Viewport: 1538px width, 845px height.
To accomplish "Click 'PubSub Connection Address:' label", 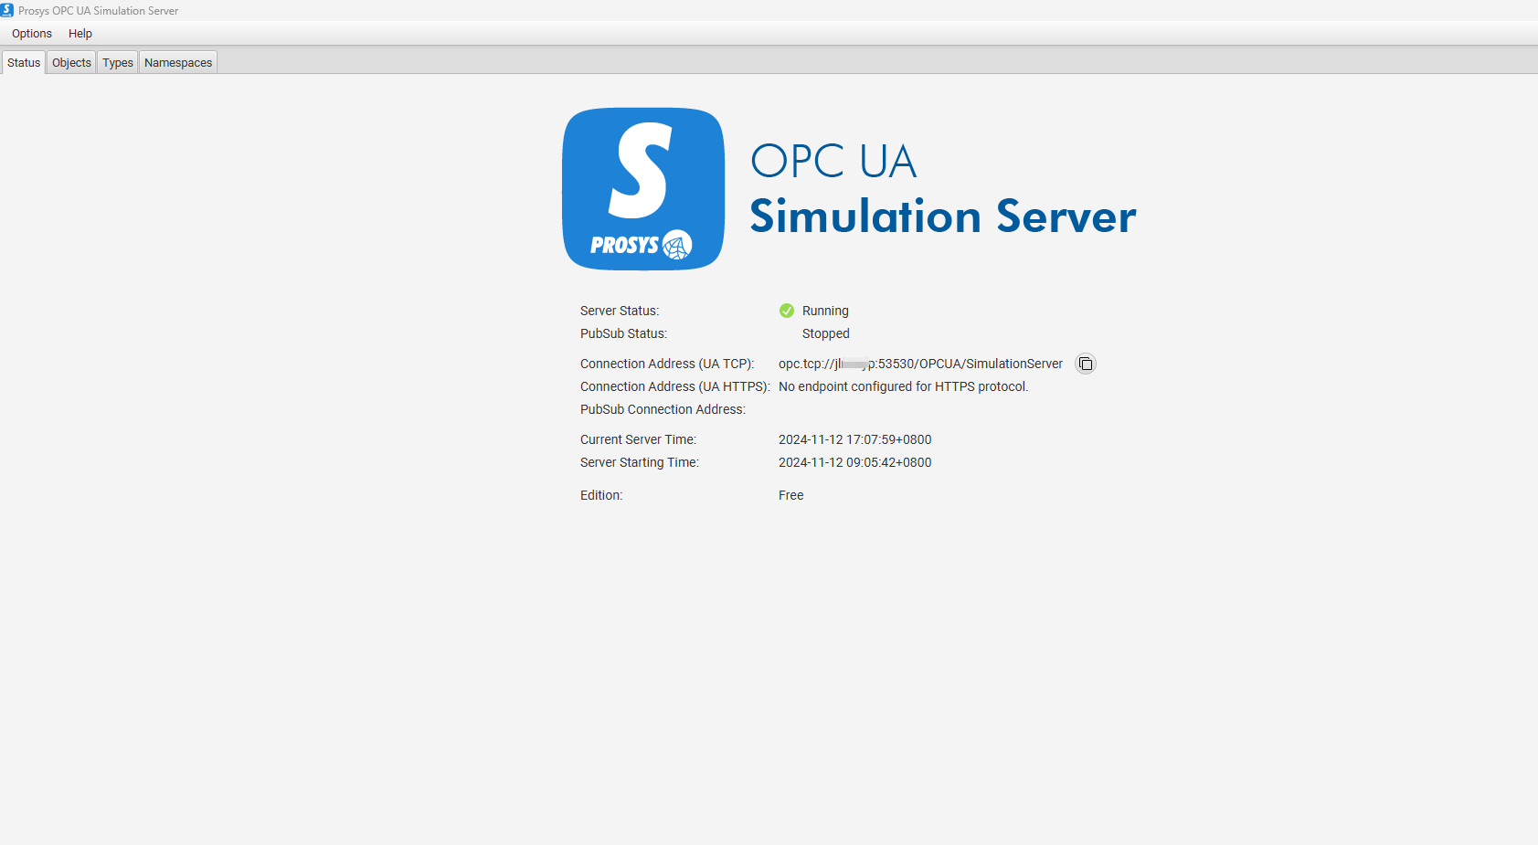I will pos(663,409).
